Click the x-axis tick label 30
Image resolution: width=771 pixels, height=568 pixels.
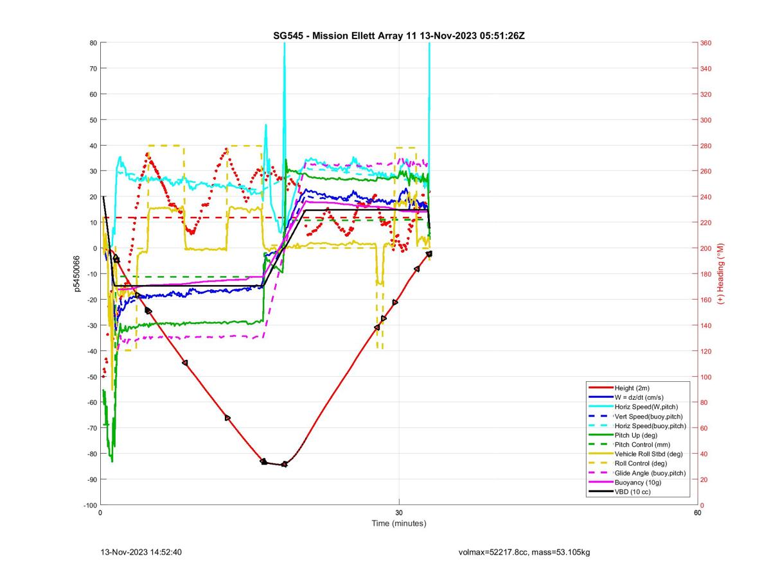pos(399,512)
